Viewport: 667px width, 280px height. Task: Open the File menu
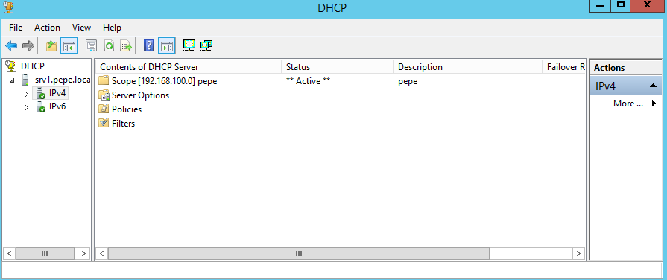(x=16, y=28)
